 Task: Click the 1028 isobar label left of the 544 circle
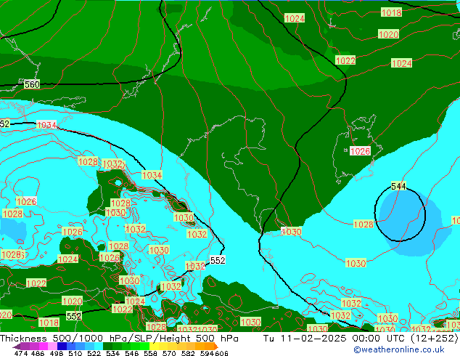pyautogui.click(x=363, y=224)
